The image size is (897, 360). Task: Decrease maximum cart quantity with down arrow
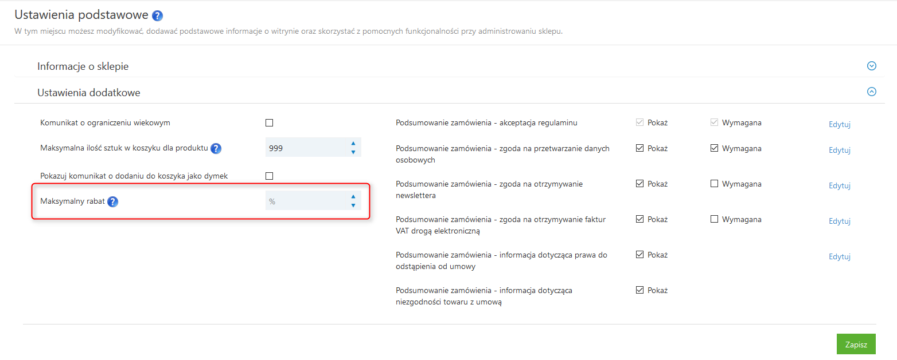coord(353,152)
